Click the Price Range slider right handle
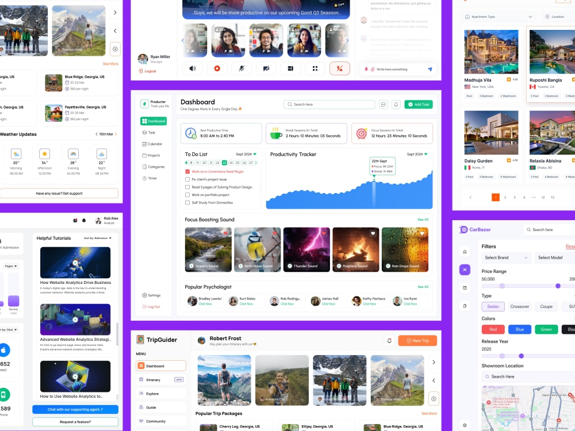This screenshot has height=431, width=575. pos(558,286)
